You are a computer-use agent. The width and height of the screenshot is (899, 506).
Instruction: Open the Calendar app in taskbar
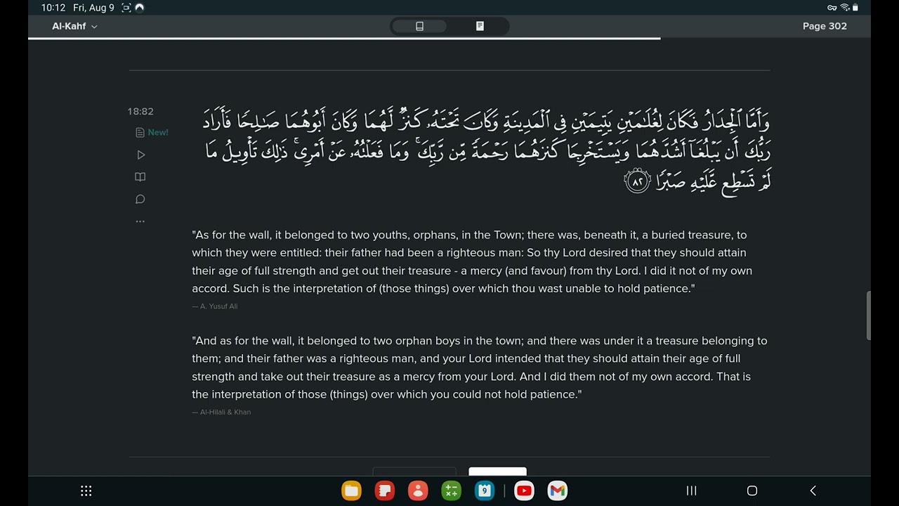pyautogui.click(x=485, y=491)
